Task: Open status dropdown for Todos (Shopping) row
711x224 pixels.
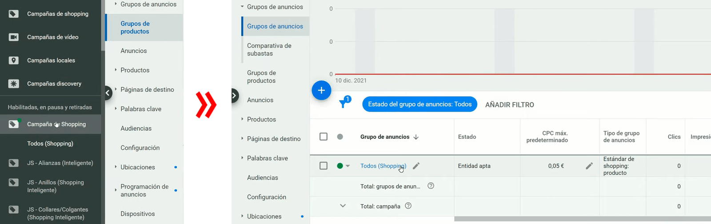Action: [x=348, y=166]
